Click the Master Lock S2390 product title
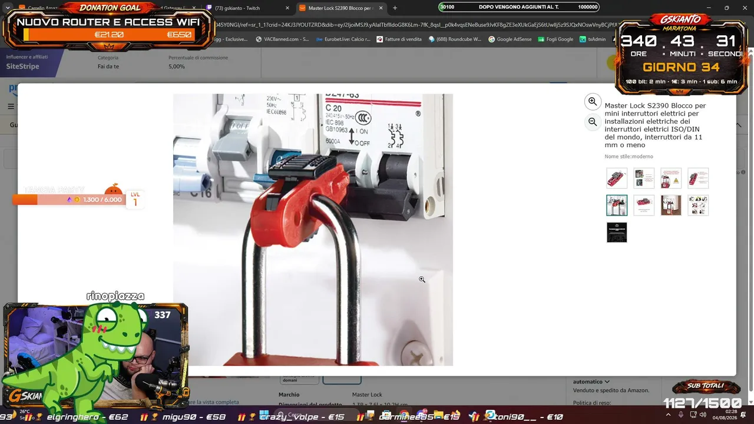Image resolution: width=754 pixels, height=424 pixels. point(655,125)
